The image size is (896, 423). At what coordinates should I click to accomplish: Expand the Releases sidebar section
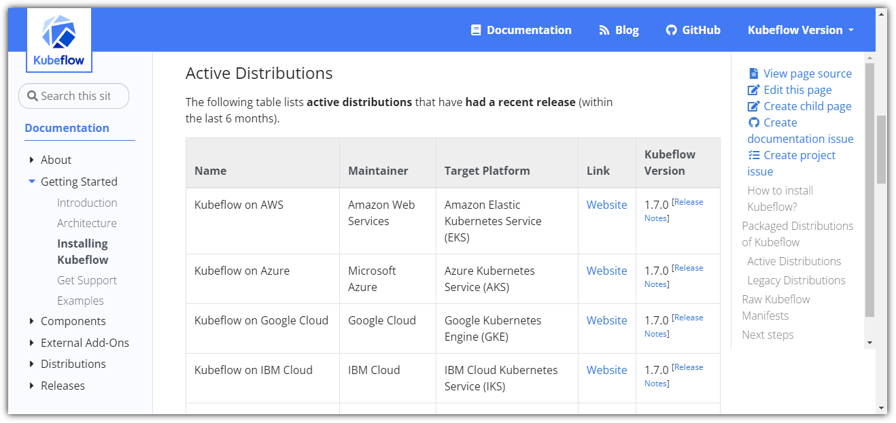(x=32, y=386)
